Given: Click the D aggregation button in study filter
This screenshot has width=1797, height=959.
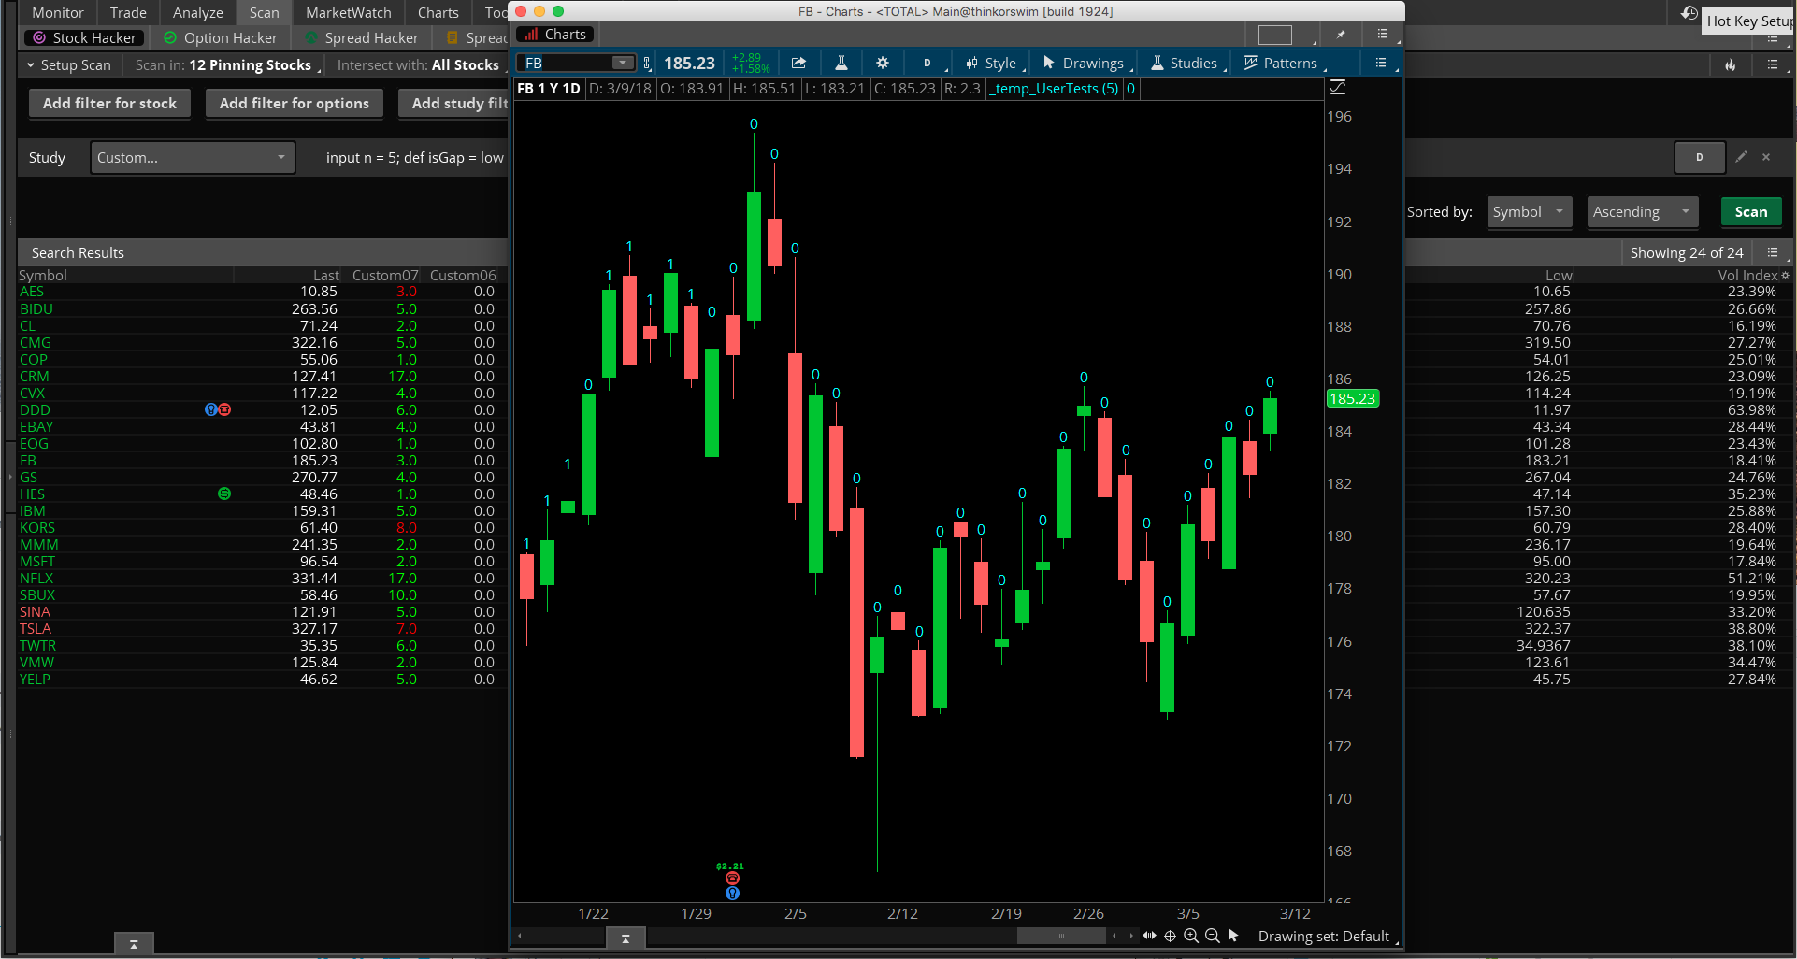Looking at the screenshot, I should [x=1700, y=157].
